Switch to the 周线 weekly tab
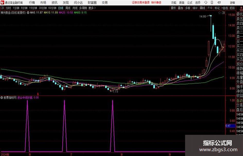This screenshot has width=243, height=156. click(x=68, y=8)
